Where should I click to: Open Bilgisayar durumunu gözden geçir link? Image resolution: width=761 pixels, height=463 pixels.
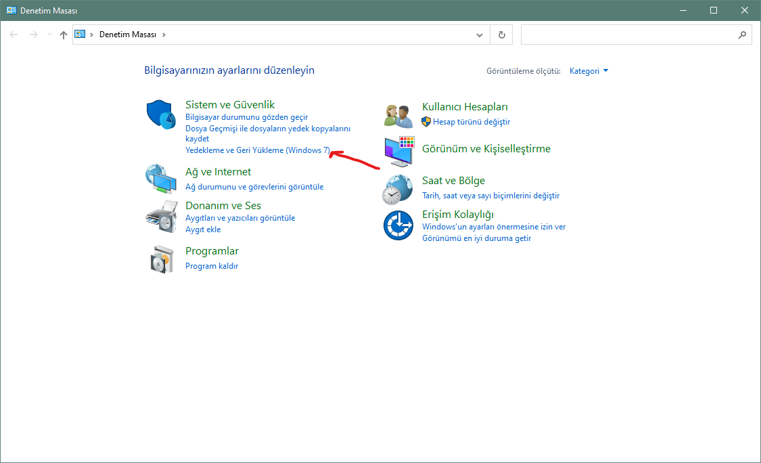[246, 117]
